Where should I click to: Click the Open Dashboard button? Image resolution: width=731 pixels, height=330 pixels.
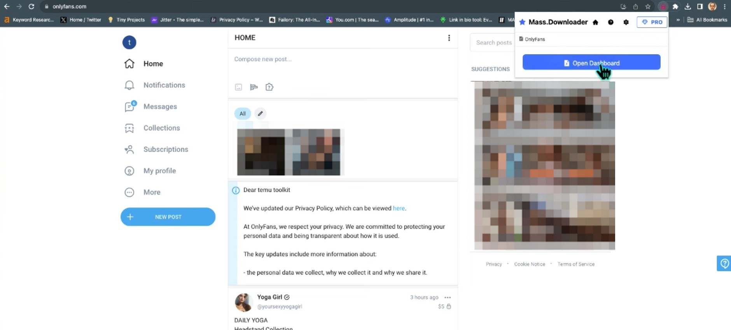(x=591, y=62)
